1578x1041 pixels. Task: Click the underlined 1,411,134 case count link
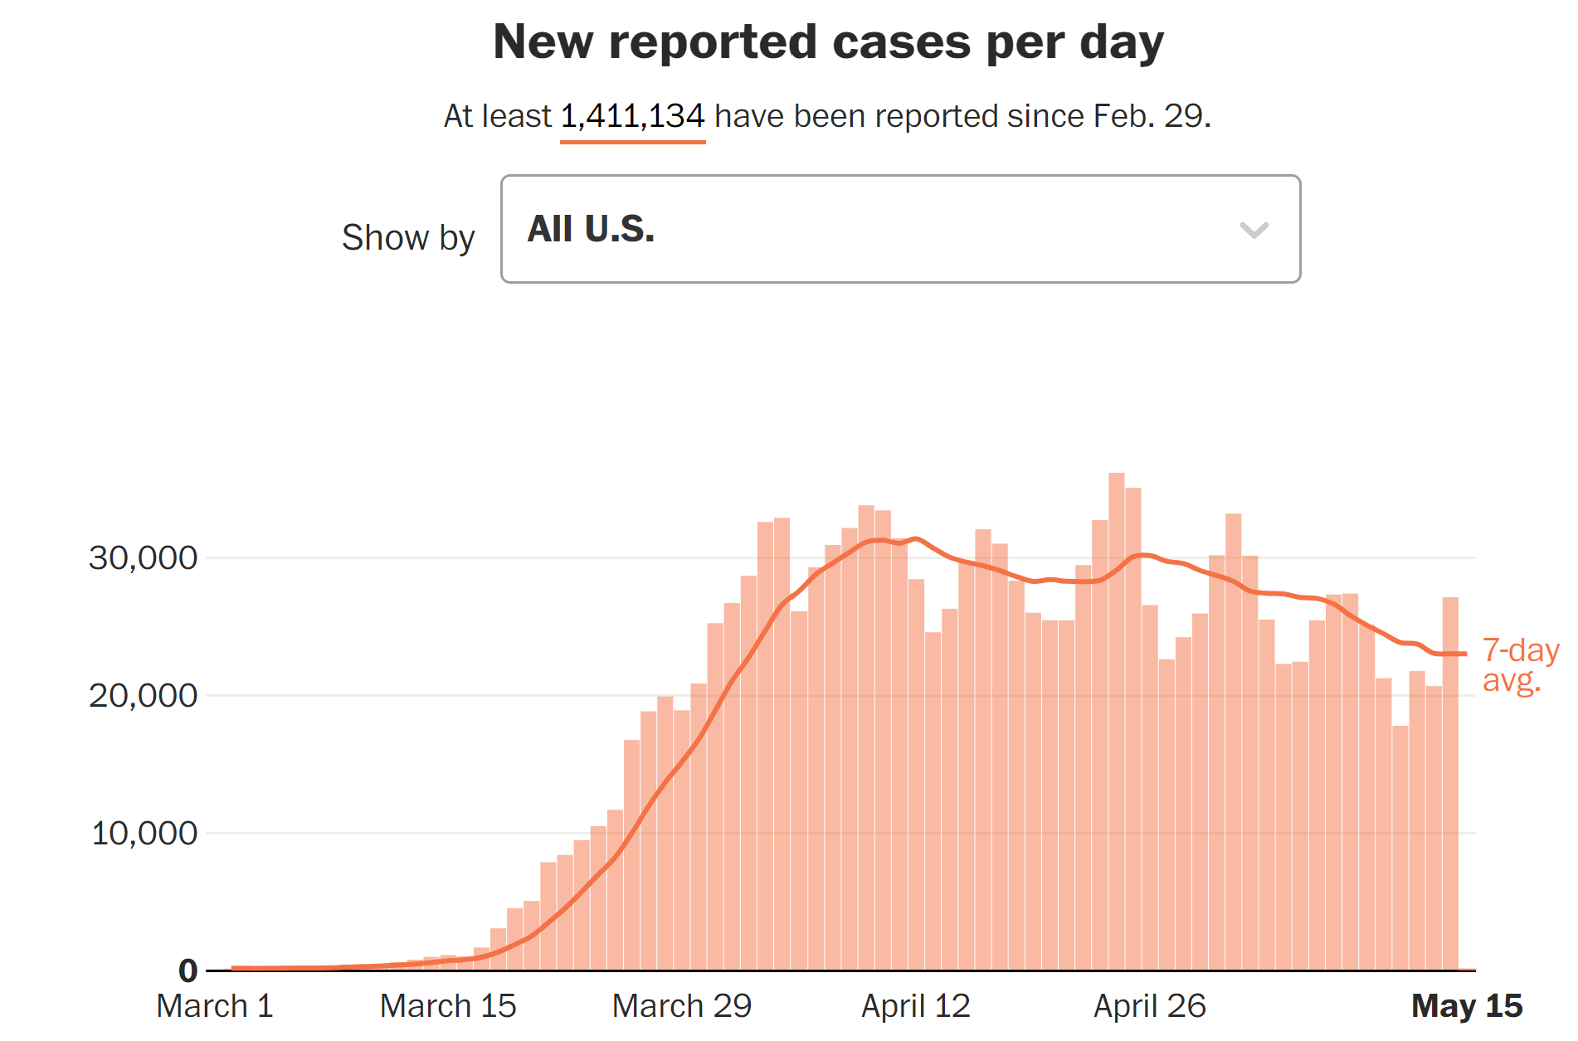tap(632, 116)
